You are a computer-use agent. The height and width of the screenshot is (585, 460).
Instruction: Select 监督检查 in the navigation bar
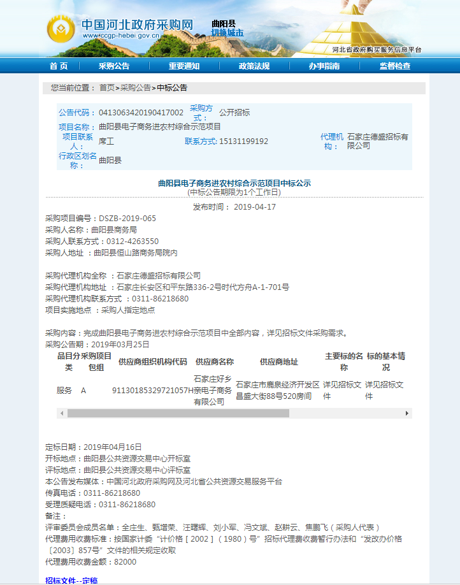(x=395, y=66)
